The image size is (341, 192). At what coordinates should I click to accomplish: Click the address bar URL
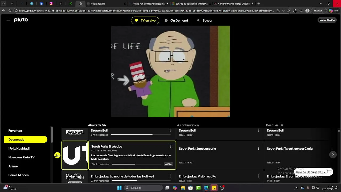point(146,11)
